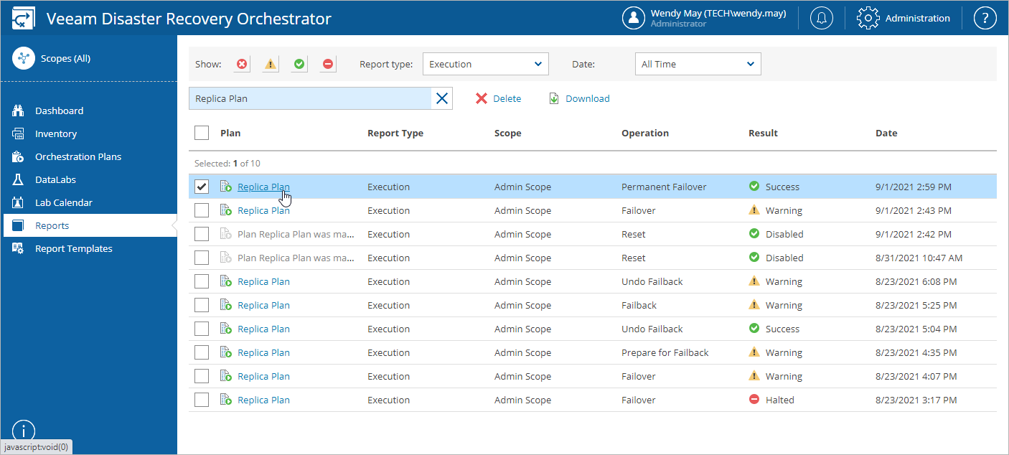This screenshot has width=1009, height=455.
Task: Tick the checkbox for the 8/23/2021 5:04 PM row
Action: click(x=202, y=329)
